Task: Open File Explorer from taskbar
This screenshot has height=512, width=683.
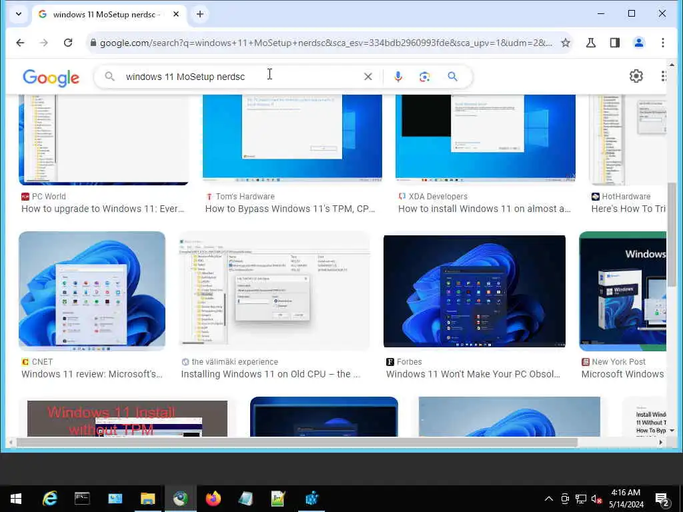Action: pos(147,499)
